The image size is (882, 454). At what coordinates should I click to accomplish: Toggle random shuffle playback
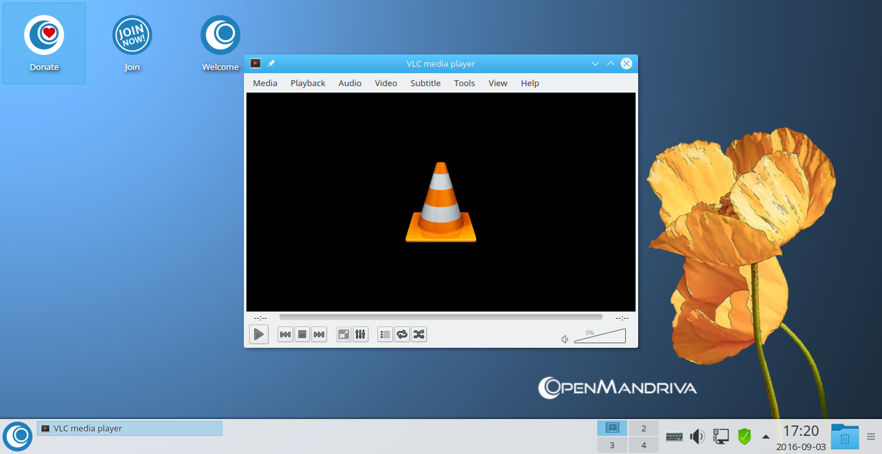point(419,334)
